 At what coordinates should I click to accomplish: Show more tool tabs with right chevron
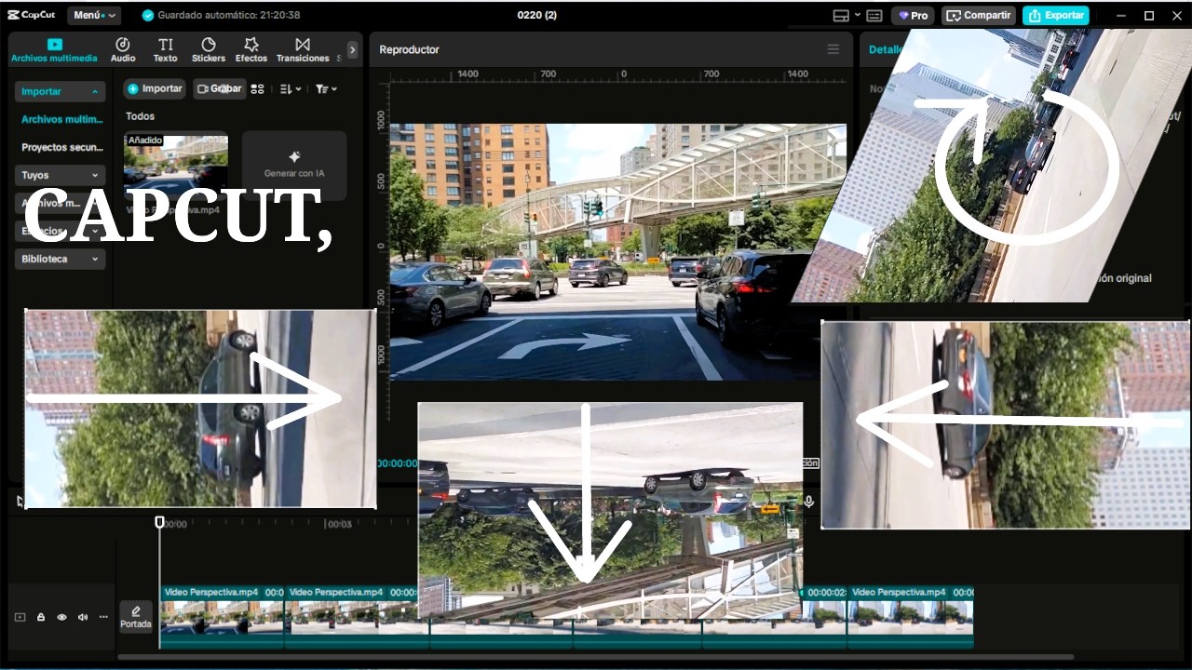[352, 50]
